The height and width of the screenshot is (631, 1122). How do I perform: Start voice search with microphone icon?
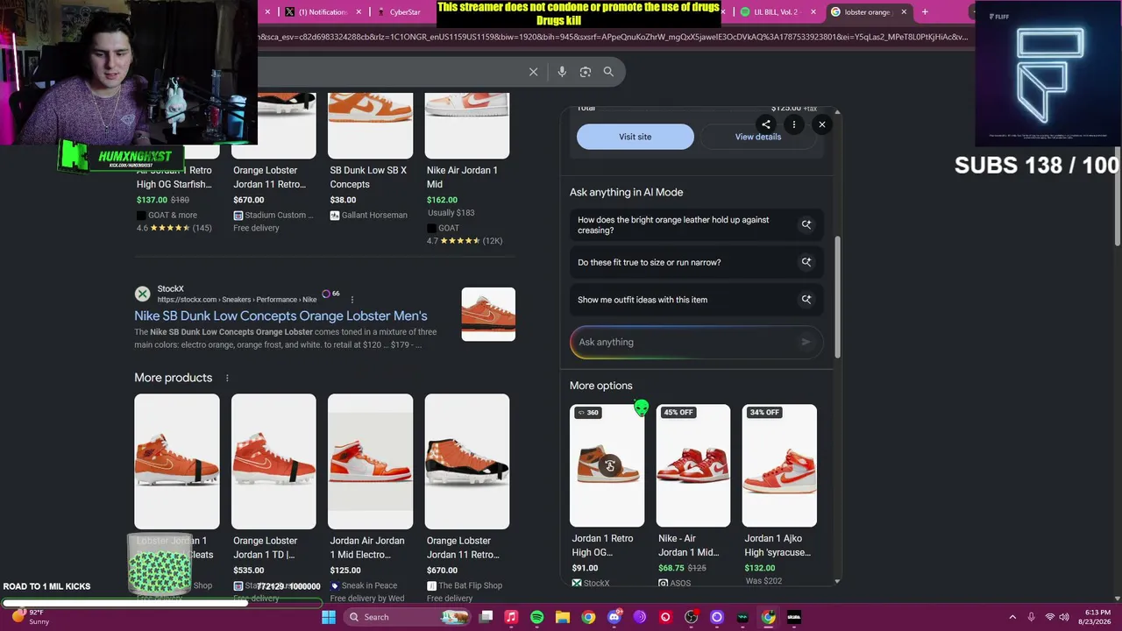point(562,72)
